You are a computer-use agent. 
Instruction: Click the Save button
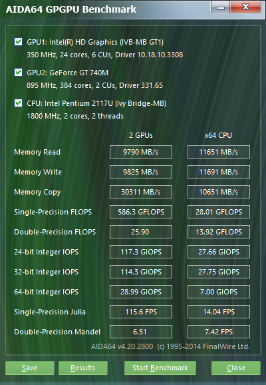click(30, 368)
